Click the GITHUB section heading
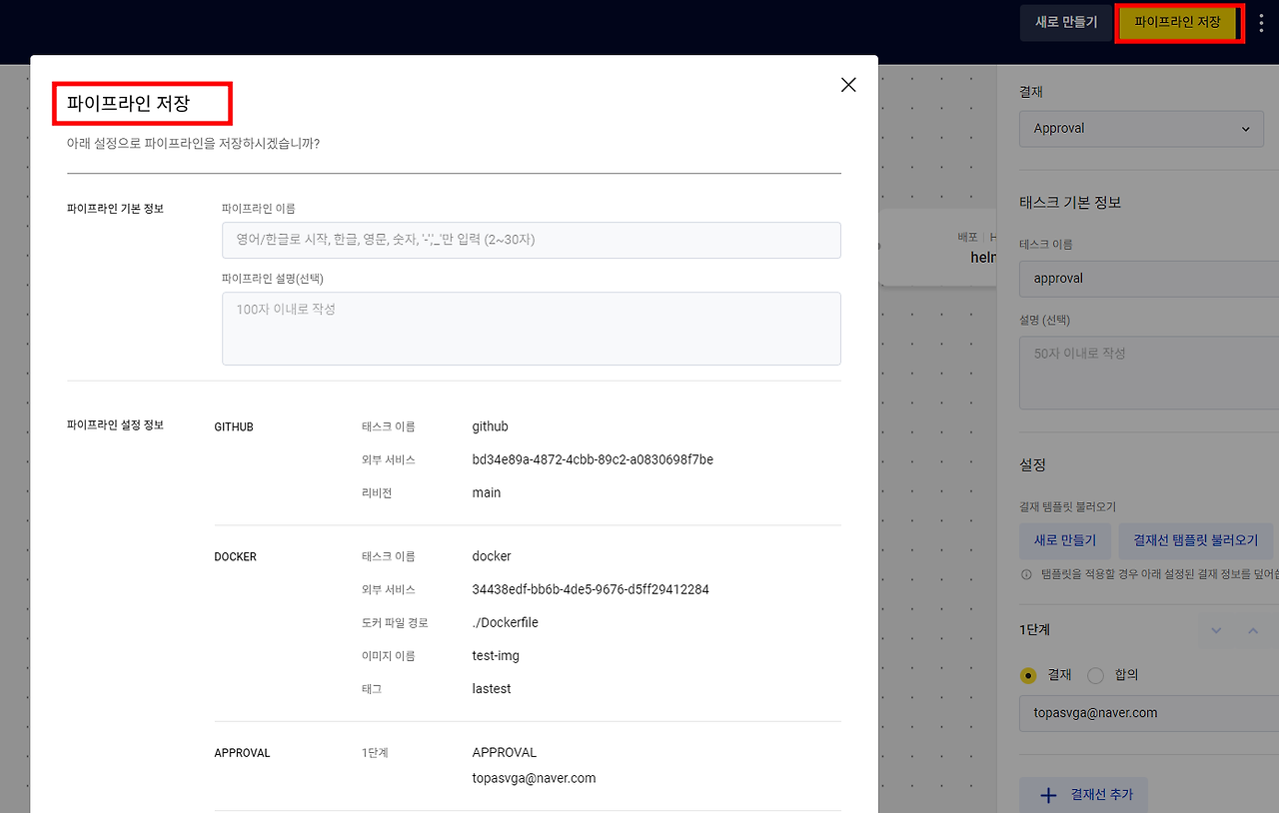Screen dimensions: 1279x813 (x=234, y=426)
